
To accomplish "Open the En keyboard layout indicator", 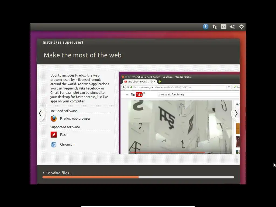I will pos(223,27).
